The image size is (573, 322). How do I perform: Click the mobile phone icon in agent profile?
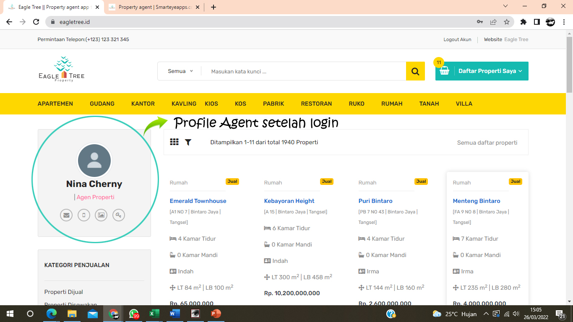point(84,215)
